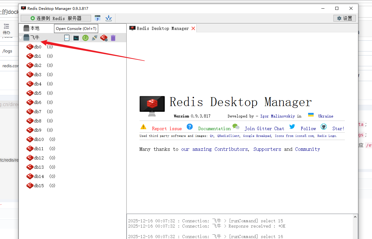
Task: Open the Join Gitter Chat link
Action: coord(264,129)
